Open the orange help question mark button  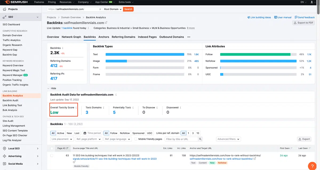tap(312, 166)
